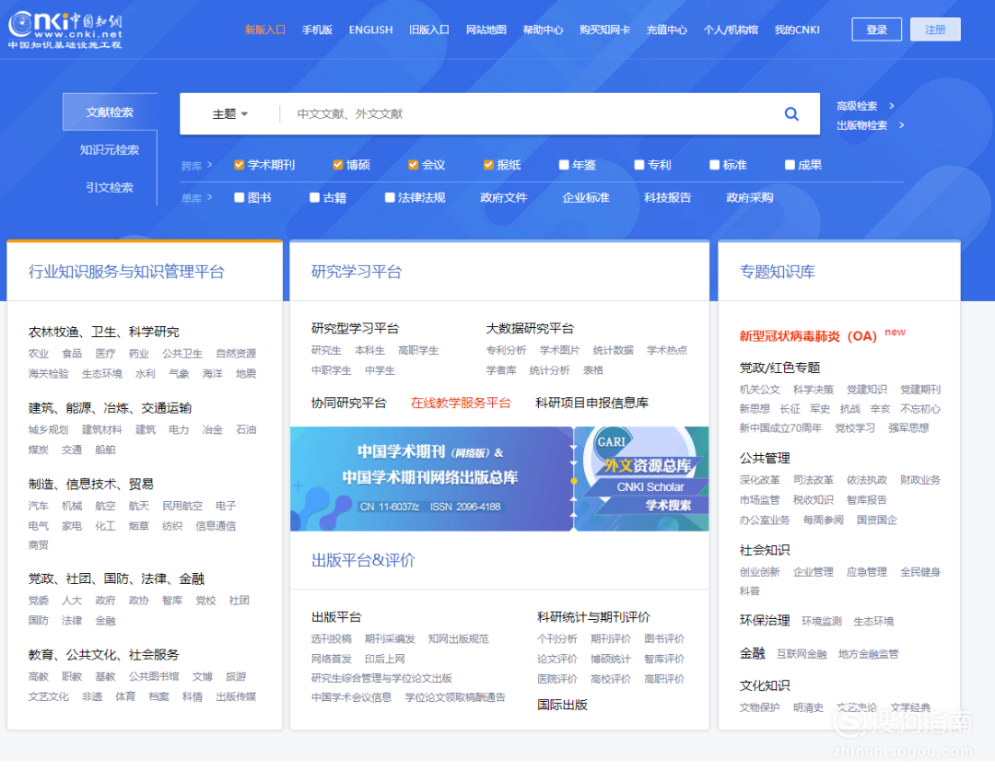The height and width of the screenshot is (783, 995).
Task: Switch to ENGLISH version
Action: [370, 29]
